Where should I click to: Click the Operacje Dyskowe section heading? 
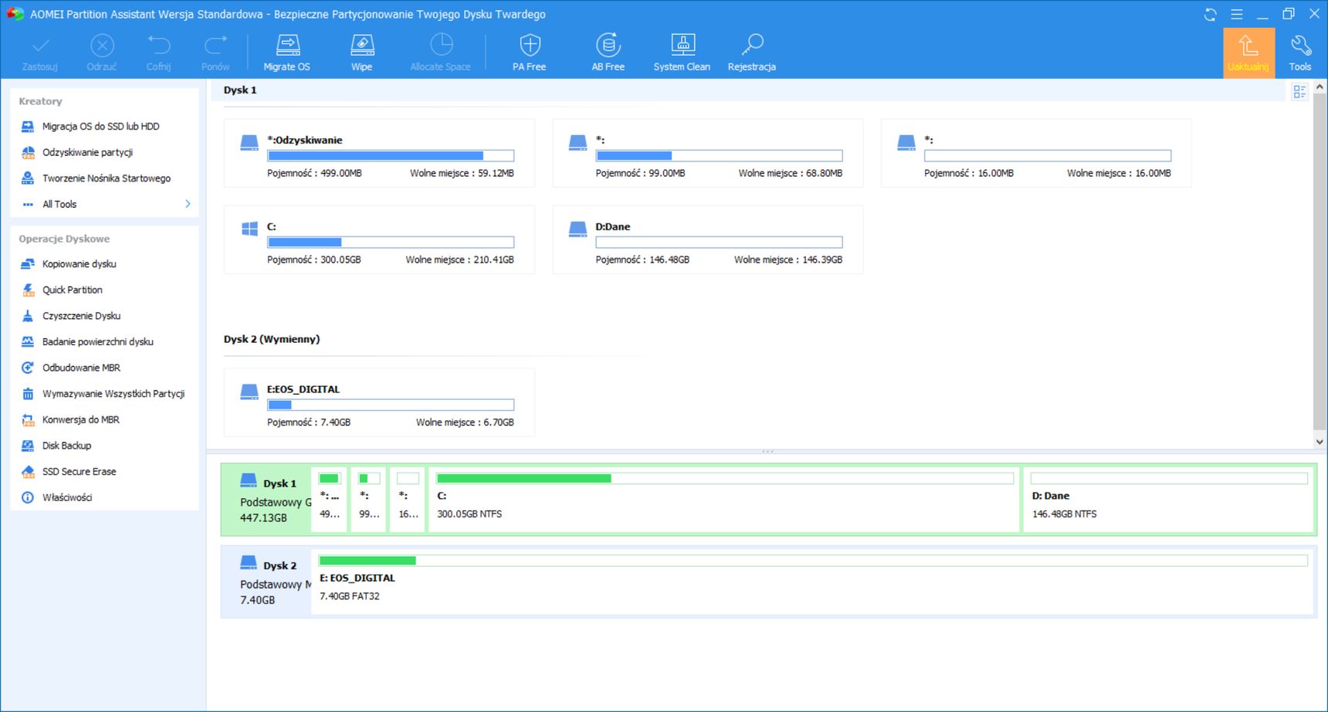pos(64,239)
